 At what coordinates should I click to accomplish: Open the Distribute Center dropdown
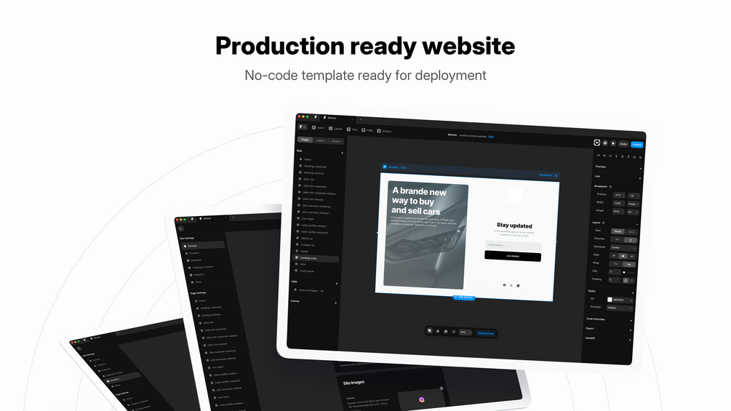click(623, 248)
